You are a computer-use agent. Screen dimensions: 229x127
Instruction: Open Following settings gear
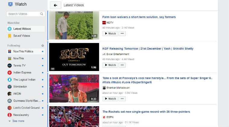[43, 45]
